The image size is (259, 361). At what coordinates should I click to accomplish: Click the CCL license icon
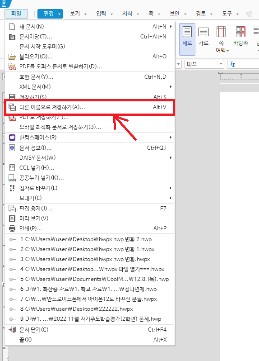click(12, 167)
